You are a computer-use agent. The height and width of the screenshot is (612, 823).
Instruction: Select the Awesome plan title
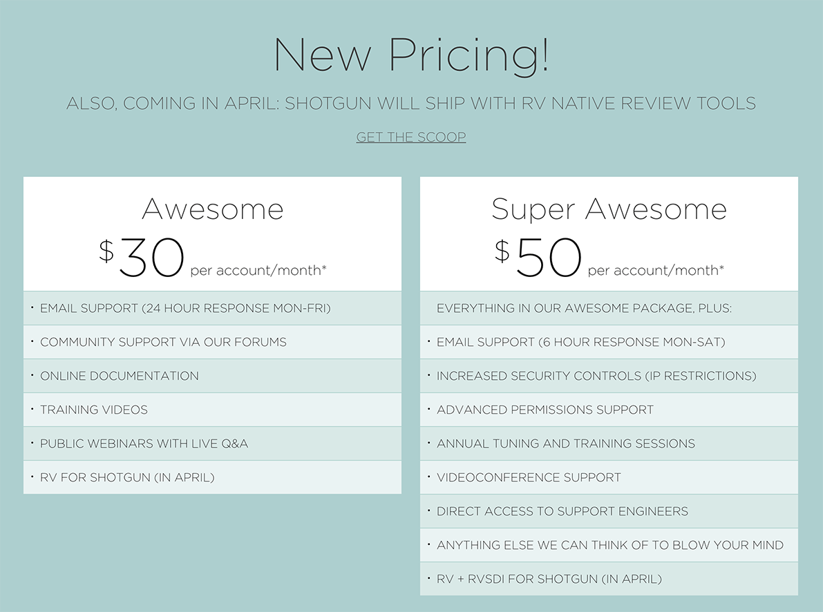point(213,209)
